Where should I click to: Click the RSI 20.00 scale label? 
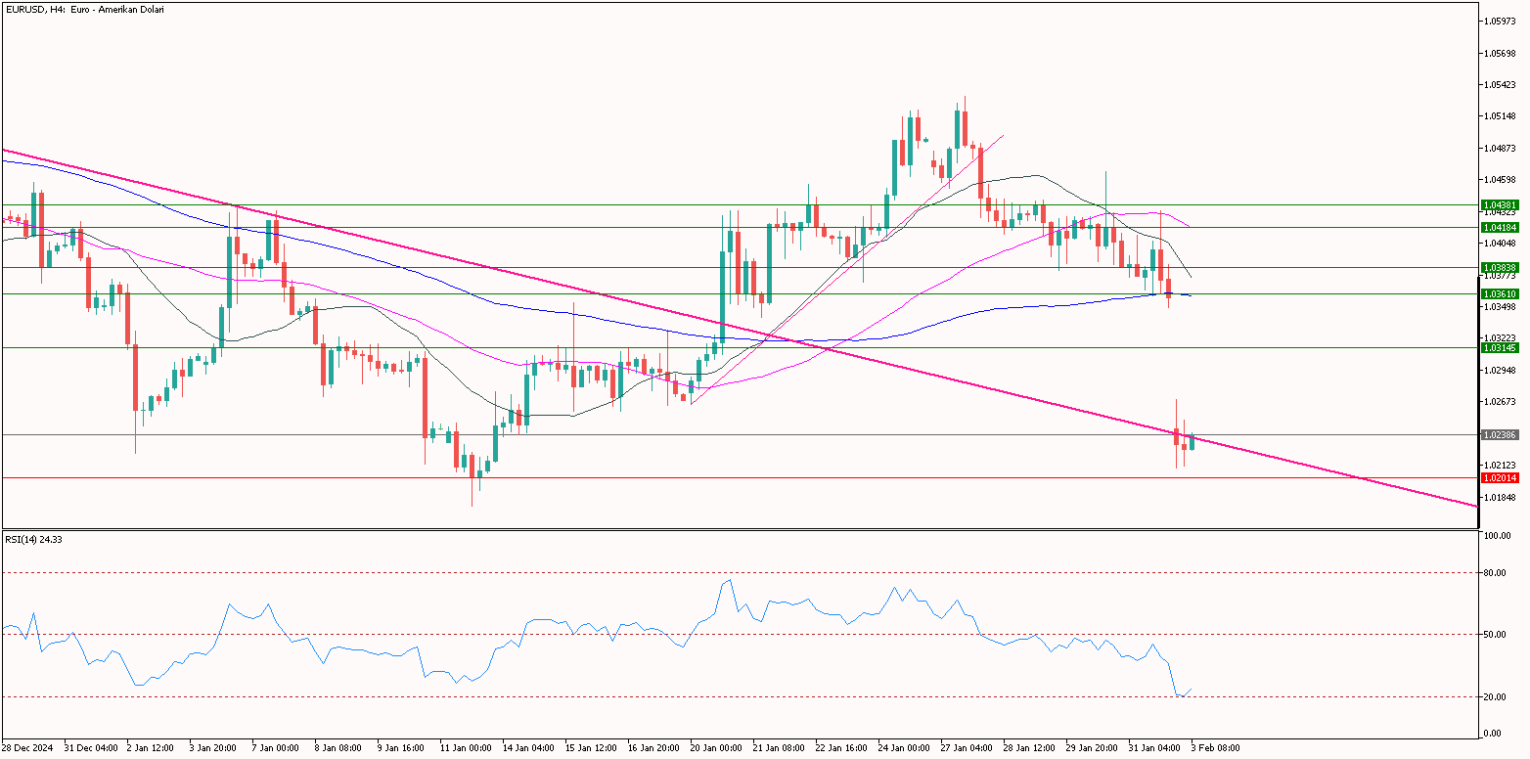point(1496,697)
